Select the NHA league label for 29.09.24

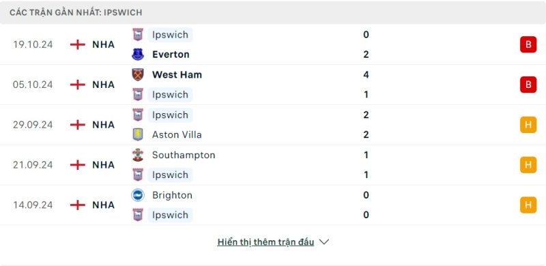(x=104, y=125)
